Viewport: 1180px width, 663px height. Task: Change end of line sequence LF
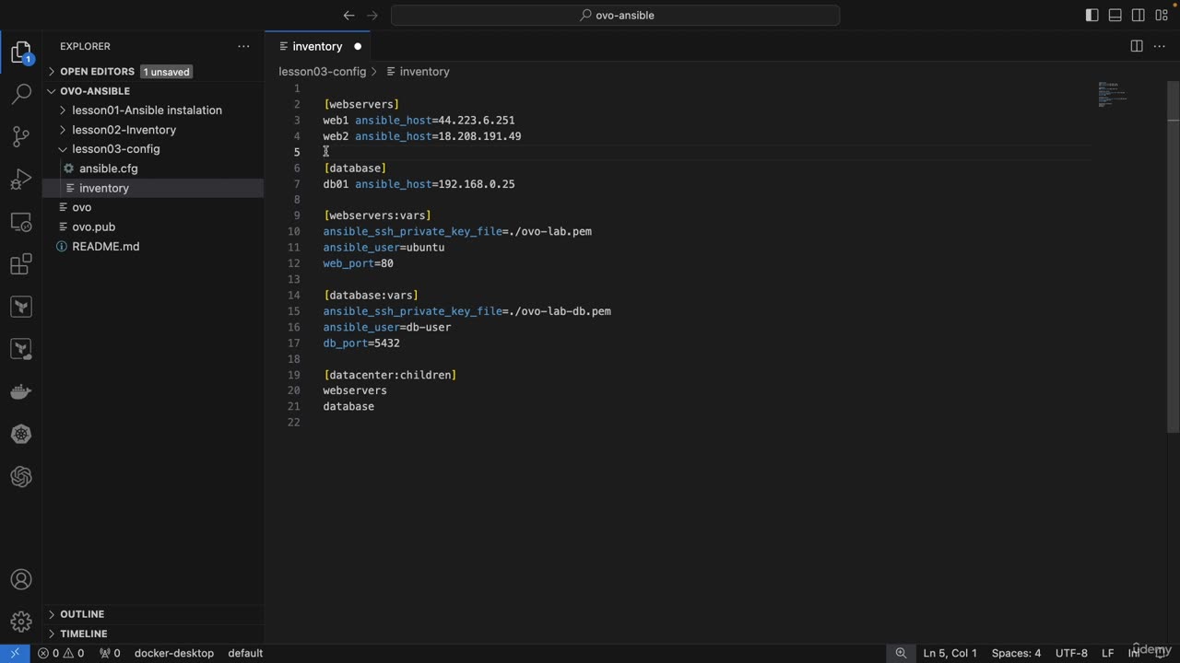point(1108,653)
